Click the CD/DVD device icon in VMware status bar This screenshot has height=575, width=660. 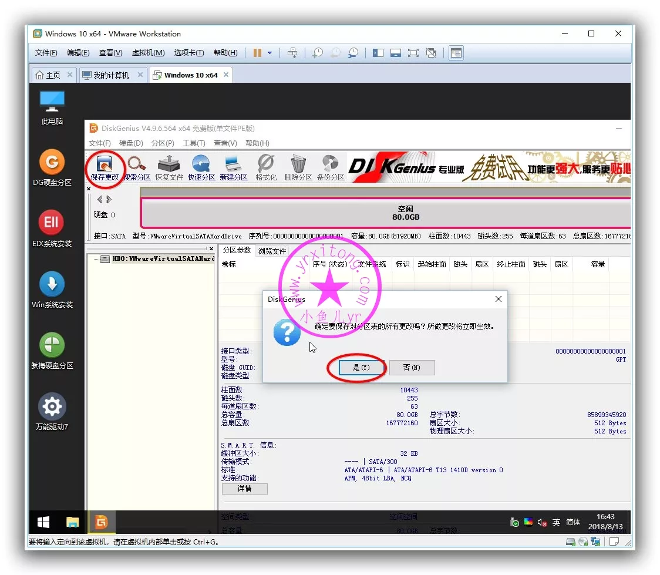(x=583, y=542)
